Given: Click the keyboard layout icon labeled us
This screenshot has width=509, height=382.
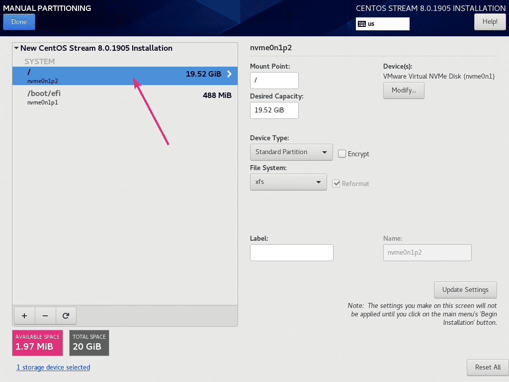Looking at the screenshot, I should tap(362, 24).
